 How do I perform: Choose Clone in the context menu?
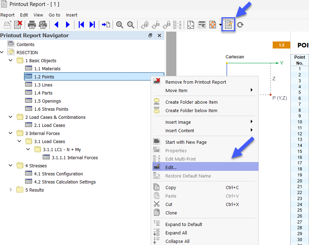click(x=205, y=213)
